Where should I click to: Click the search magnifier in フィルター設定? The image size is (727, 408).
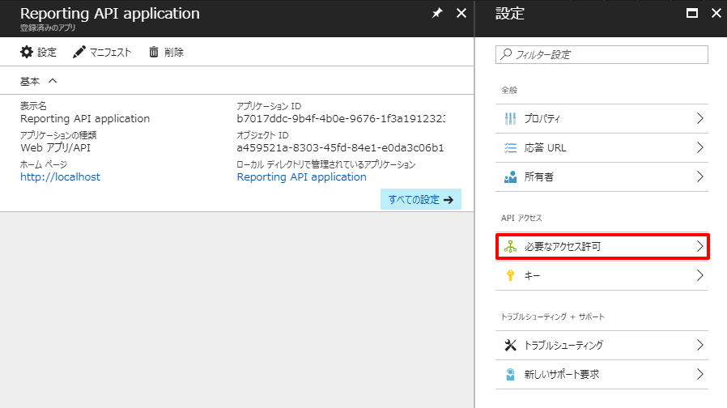506,54
